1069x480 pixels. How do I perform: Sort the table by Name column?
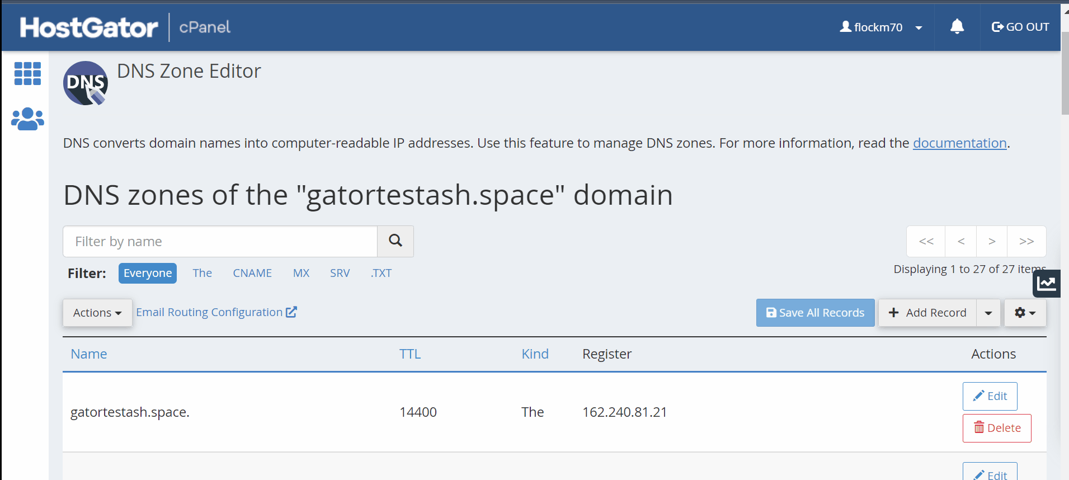[89, 354]
